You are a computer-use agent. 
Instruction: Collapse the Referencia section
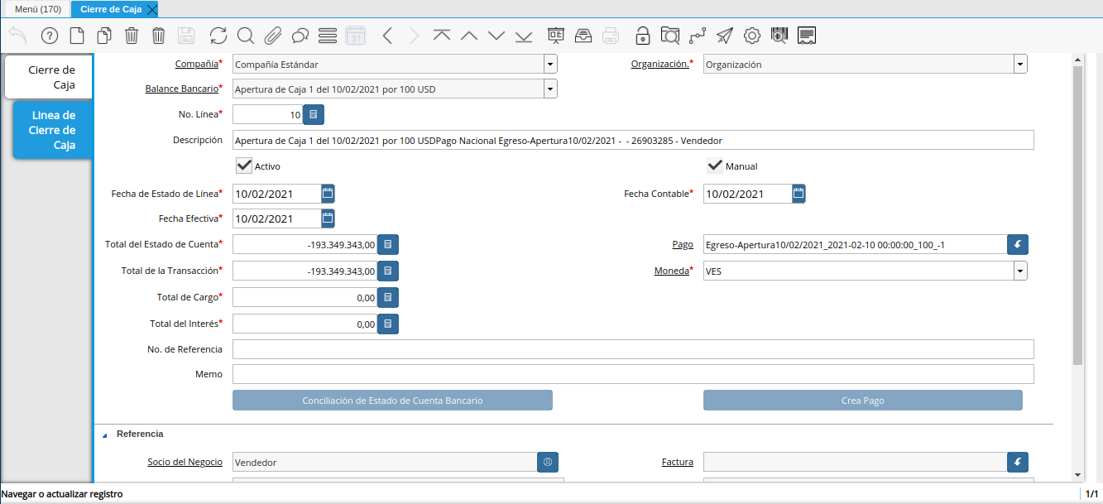(105, 434)
